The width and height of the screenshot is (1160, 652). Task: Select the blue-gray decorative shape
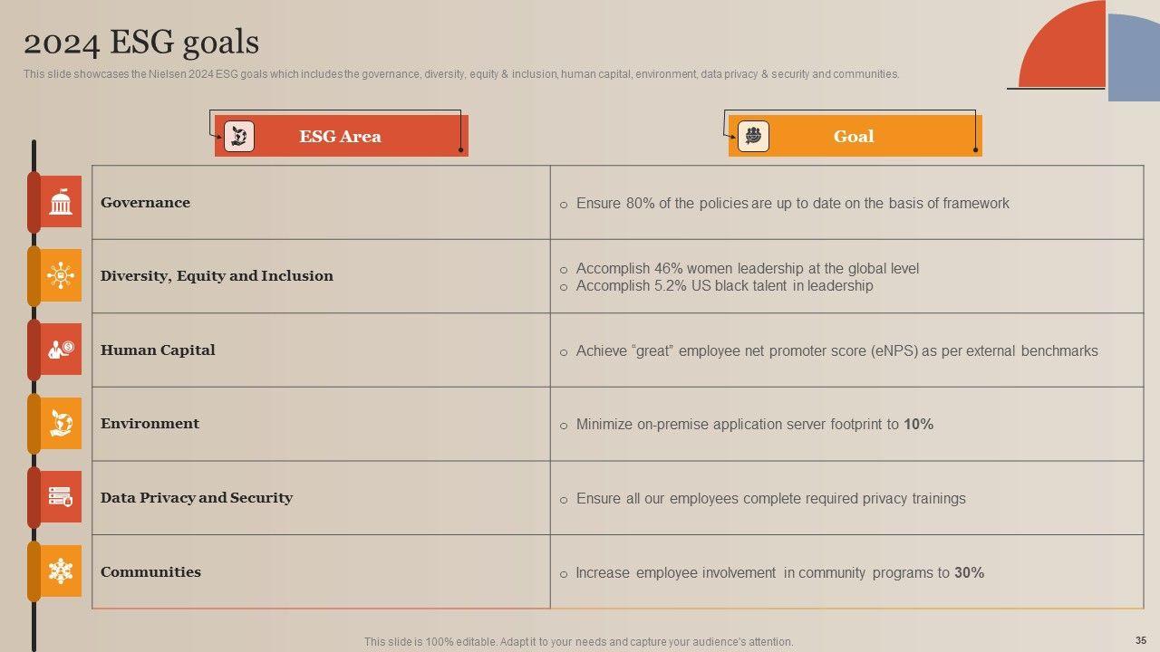(1135, 59)
